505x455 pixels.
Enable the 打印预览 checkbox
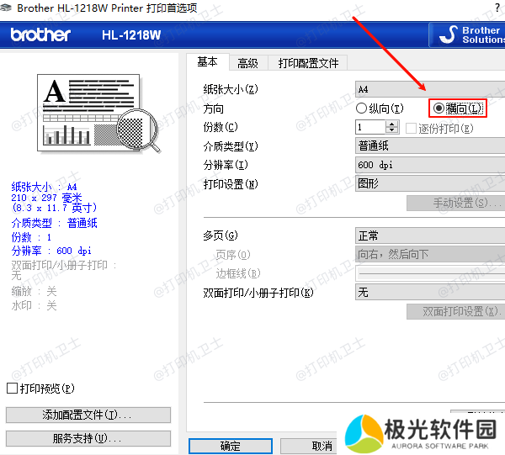click(12, 389)
